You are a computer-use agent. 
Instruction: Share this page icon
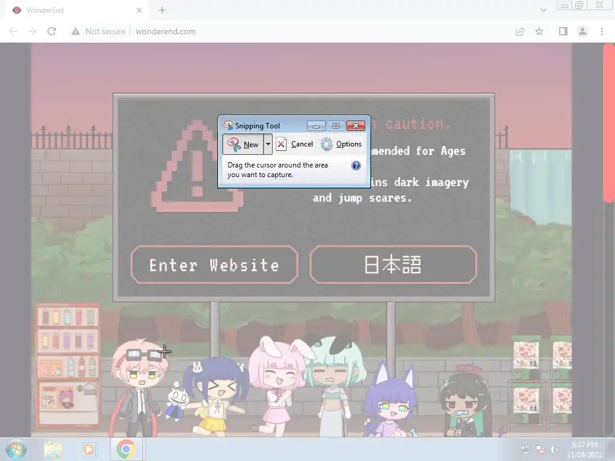click(520, 31)
